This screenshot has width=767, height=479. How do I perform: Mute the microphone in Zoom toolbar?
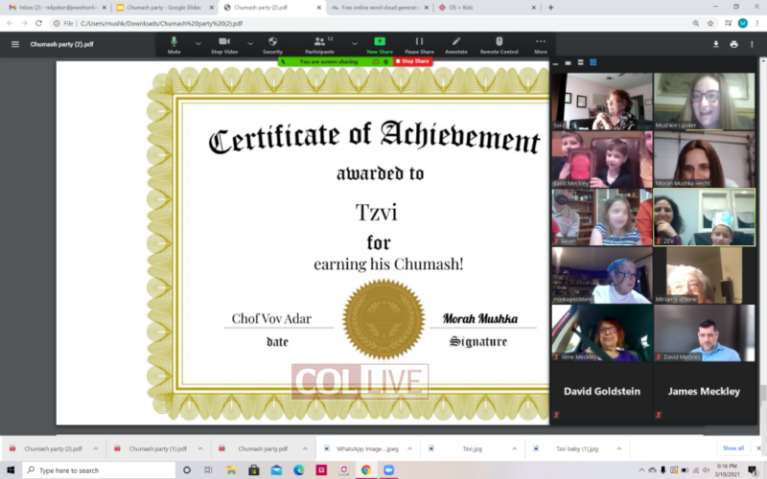[x=174, y=44]
